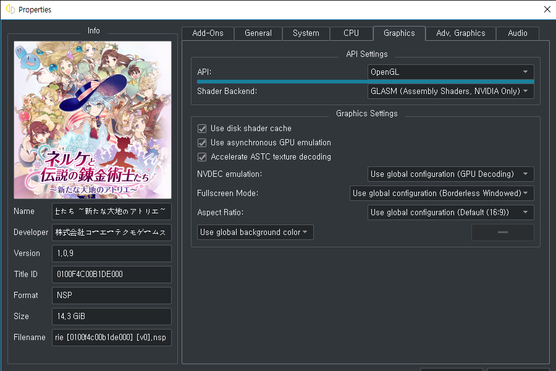Click the Aspect Ratio label
This screenshot has width=556, height=371.
[x=220, y=213]
